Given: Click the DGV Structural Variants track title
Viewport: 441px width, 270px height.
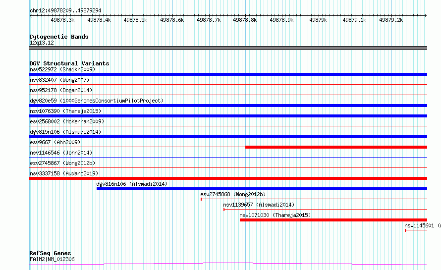Looking at the screenshot, I should 69,63.
